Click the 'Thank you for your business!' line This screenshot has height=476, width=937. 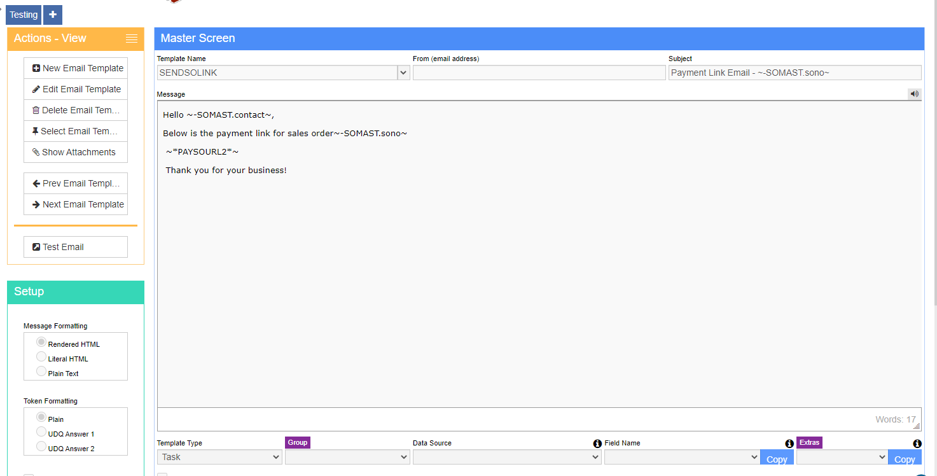pyautogui.click(x=226, y=171)
